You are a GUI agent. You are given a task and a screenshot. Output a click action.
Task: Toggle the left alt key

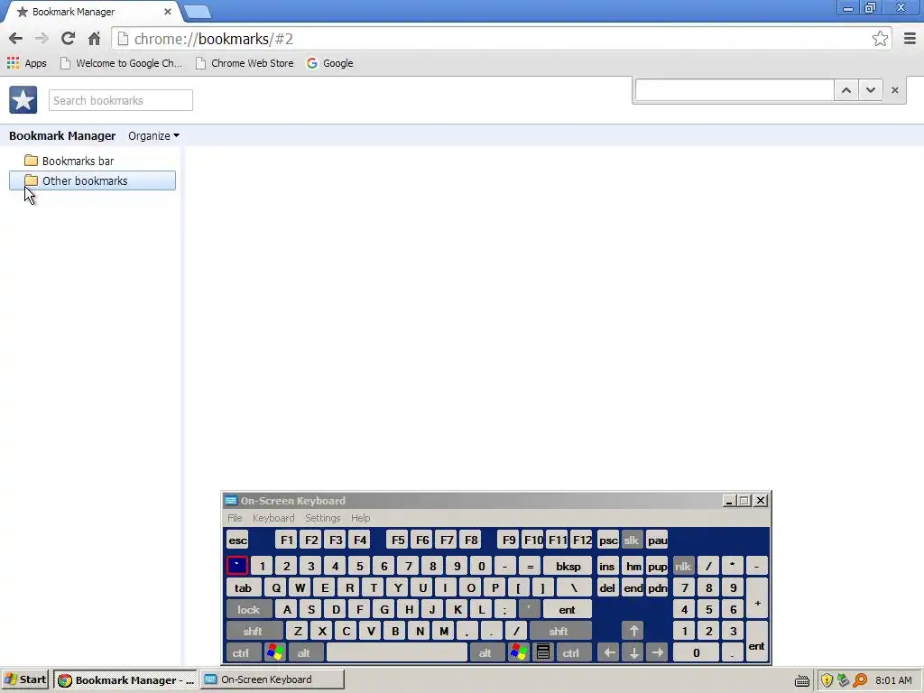pyautogui.click(x=304, y=653)
